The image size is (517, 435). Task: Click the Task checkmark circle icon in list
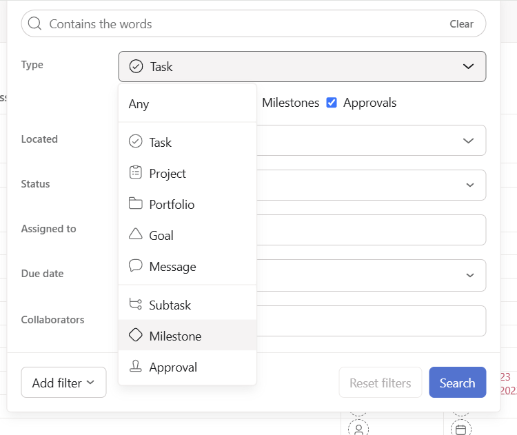pos(136,142)
